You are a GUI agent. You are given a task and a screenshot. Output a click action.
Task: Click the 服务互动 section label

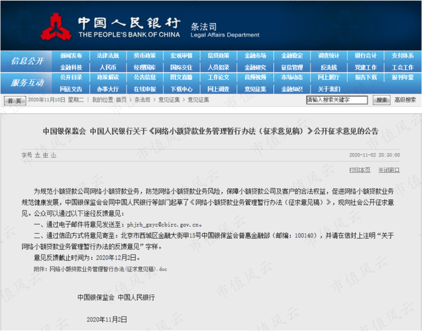point(27,83)
